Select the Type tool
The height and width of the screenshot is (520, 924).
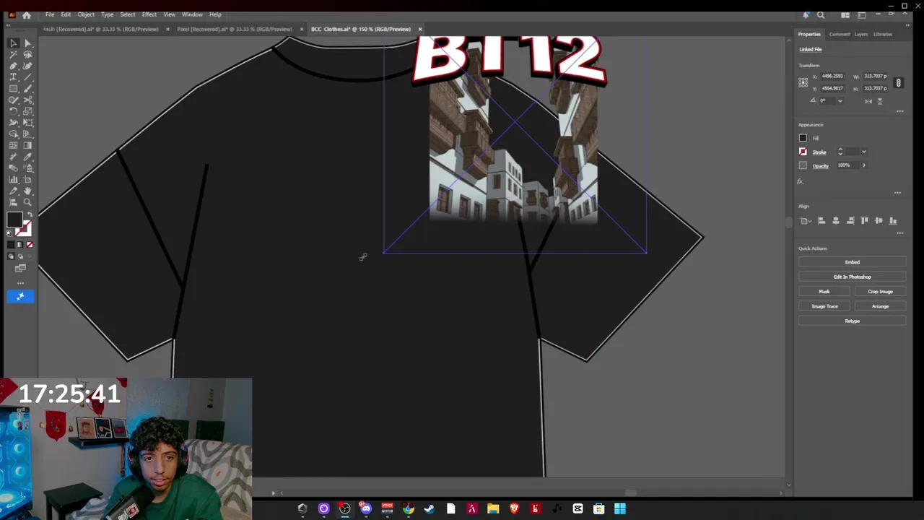pyautogui.click(x=14, y=77)
